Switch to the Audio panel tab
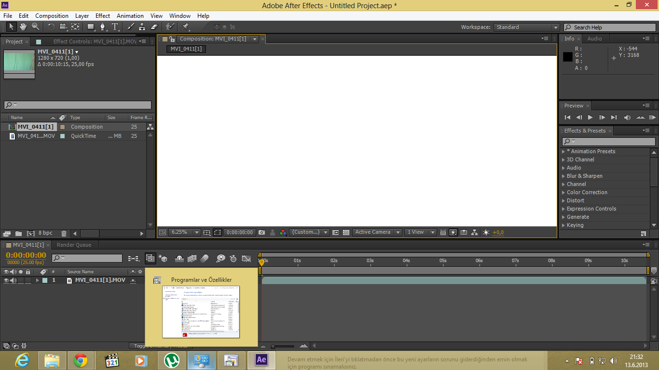This screenshot has height=370, width=659. click(594, 39)
